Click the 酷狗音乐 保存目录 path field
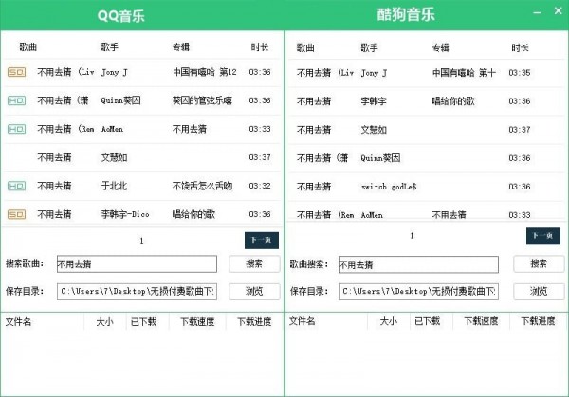The height and width of the screenshot is (397, 569). click(418, 292)
